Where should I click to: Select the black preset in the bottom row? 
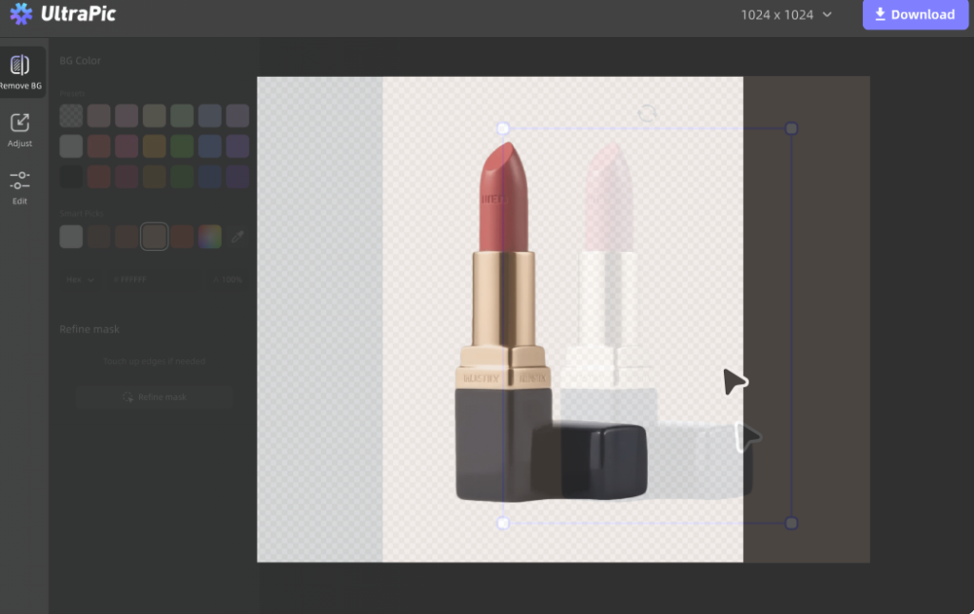70,177
